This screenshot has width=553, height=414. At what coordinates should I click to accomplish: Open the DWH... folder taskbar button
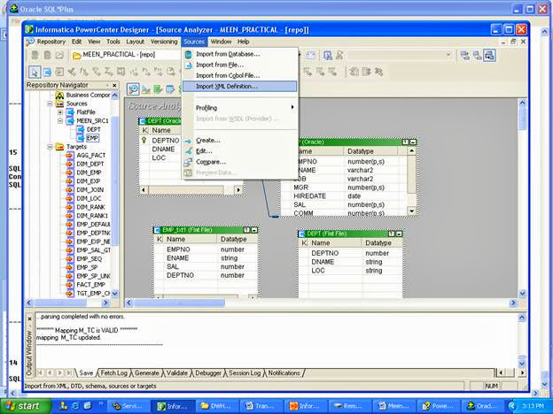(216, 406)
